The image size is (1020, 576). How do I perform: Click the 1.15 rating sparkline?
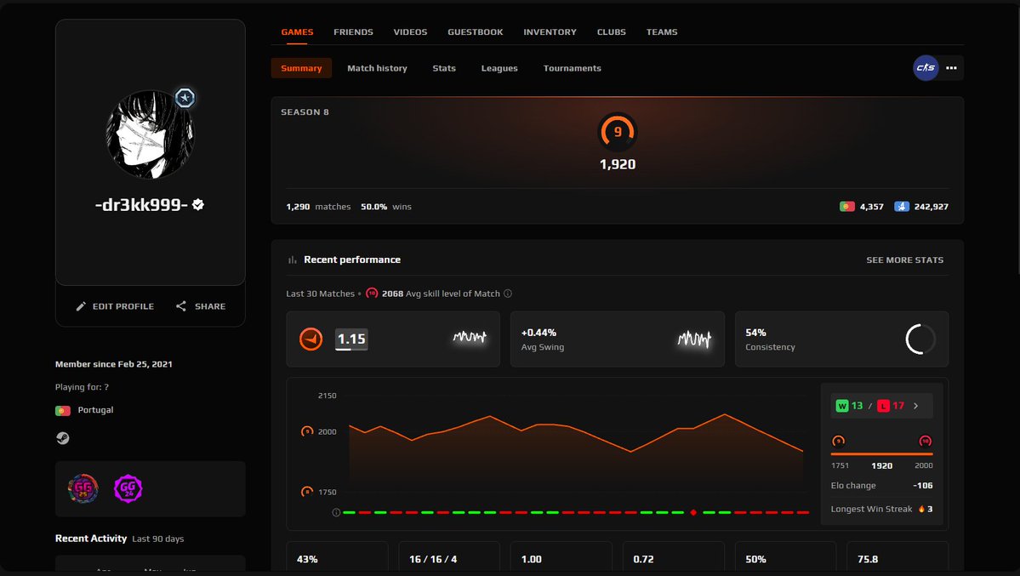(470, 337)
